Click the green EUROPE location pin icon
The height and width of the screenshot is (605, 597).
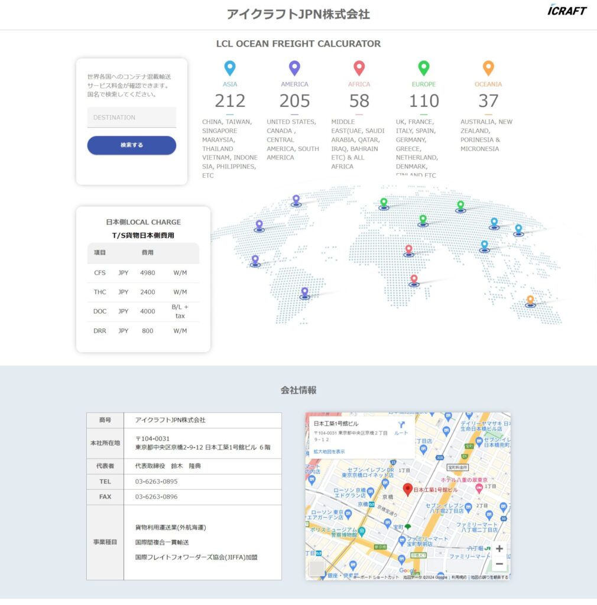pyautogui.click(x=423, y=68)
